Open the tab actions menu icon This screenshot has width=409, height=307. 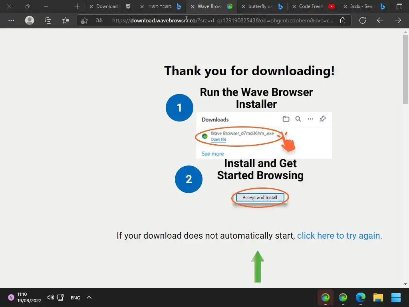[x=399, y=6]
